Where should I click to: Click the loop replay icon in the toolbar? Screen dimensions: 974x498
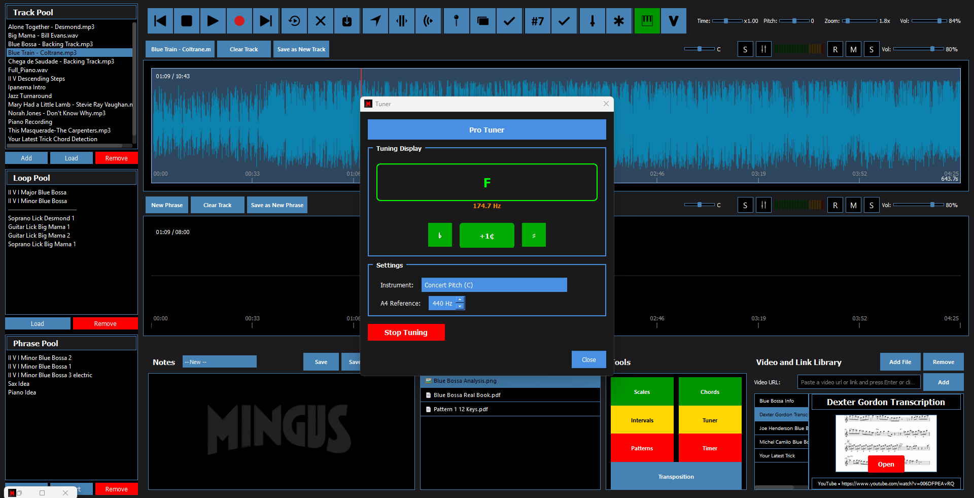(x=294, y=21)
